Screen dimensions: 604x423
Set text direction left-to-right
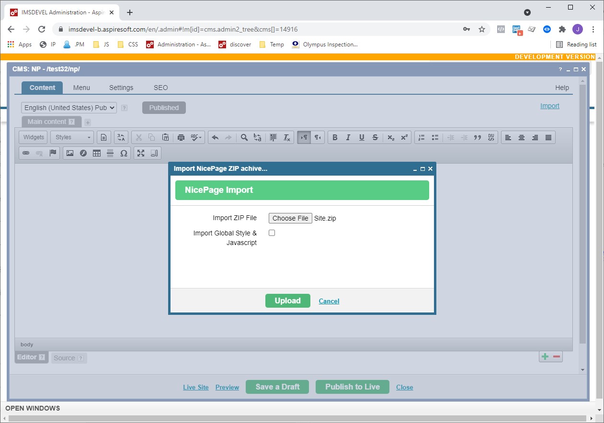[304, 138]
